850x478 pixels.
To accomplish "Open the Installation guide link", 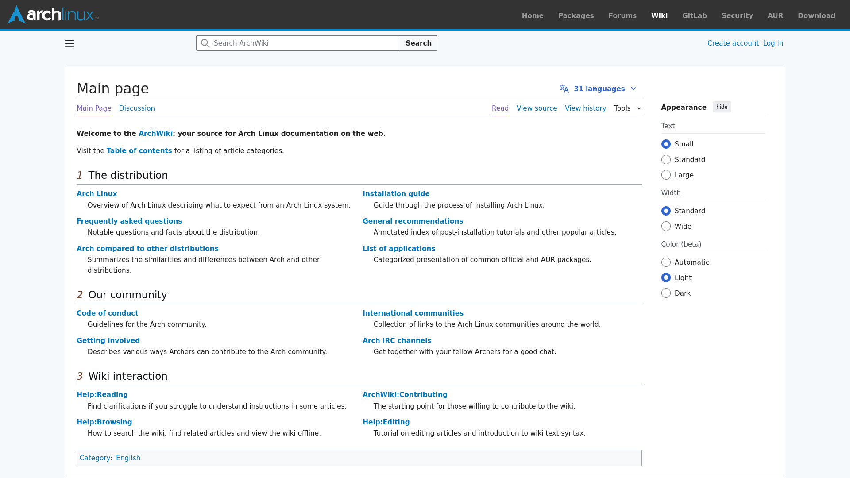I will pos(396,194).
